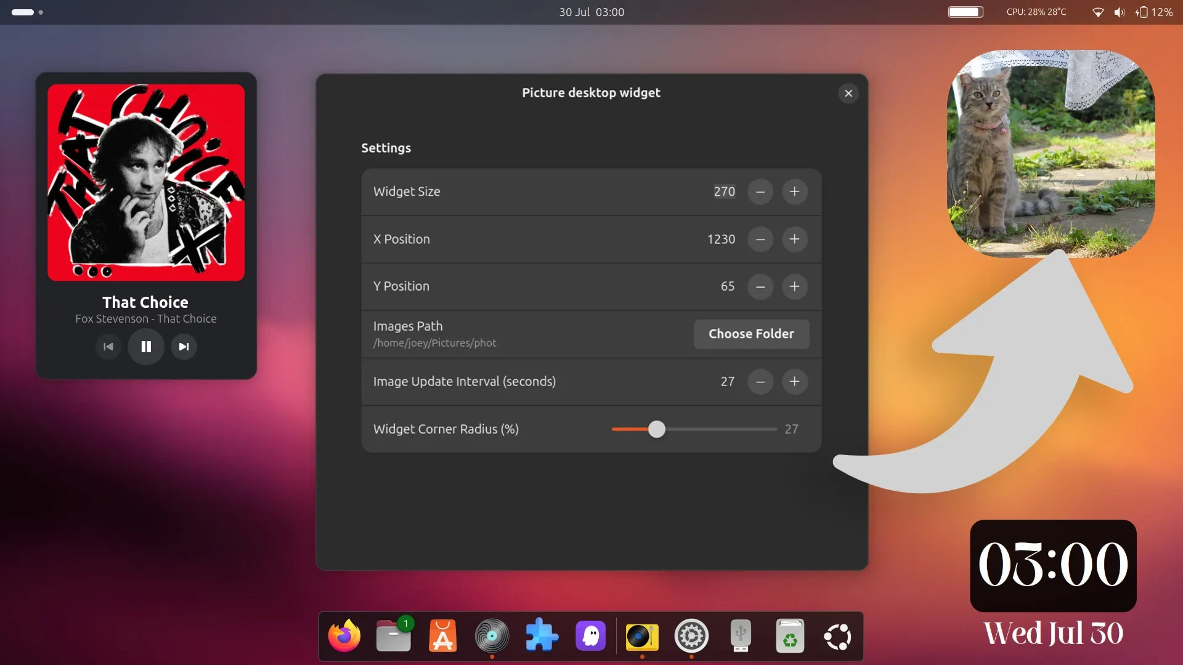1183x665 pixels.
Task: Decrease Y Position value
Action: (760, 286)
